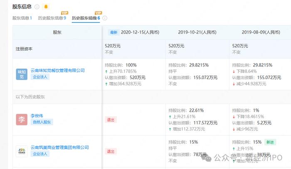Screen dimensions: 291x169
Task: Click the 下降18.4615% value
Action: (x=248, y=117)
